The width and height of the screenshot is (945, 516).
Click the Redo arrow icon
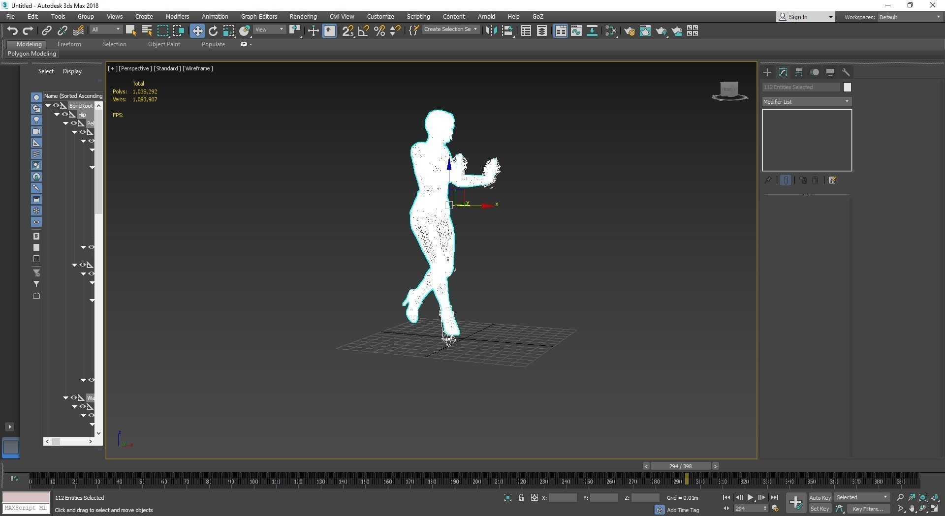click(28, 31)
